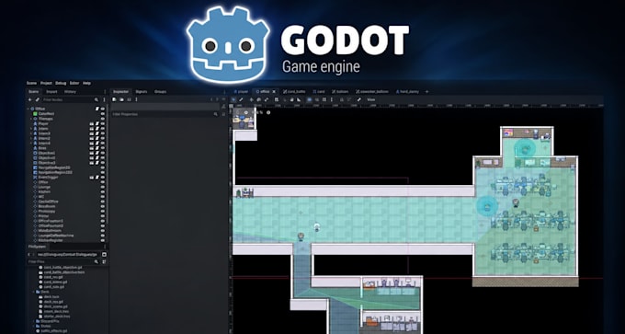Select the Inspector tab
The height and width of the screenshot is (334, 625).
(121, 92)
